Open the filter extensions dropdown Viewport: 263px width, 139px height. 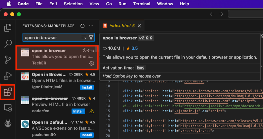click(91, 38)
